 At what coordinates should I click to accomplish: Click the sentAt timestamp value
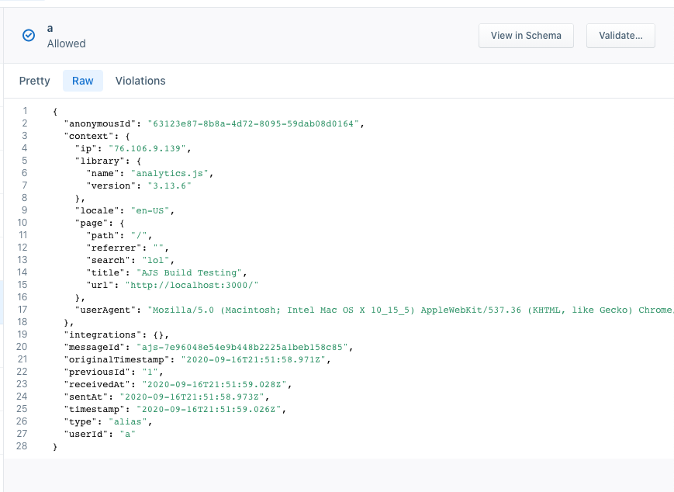pyautogui.click(x=192, y=397)
